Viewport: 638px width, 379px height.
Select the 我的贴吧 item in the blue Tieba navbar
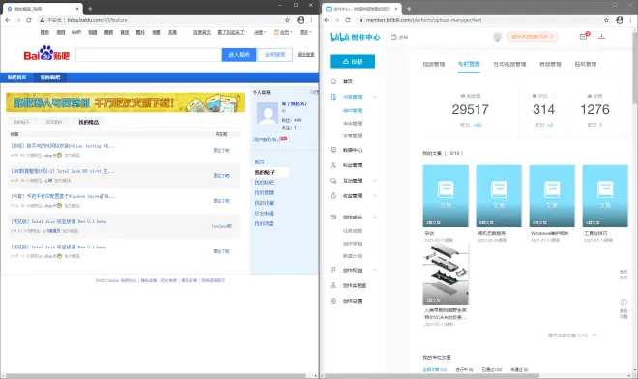pyautogui.click(x=50, y=77)
